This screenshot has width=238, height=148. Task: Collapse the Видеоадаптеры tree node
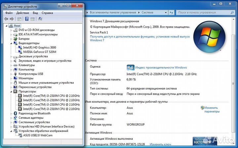(11, 43)
